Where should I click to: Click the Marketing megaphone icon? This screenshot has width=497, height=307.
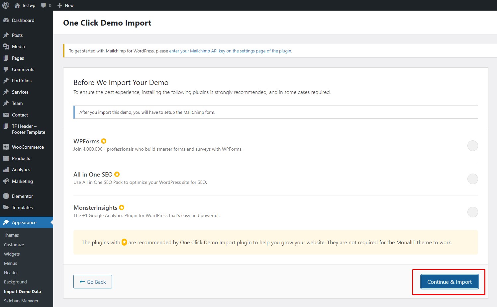click(6, 181)
